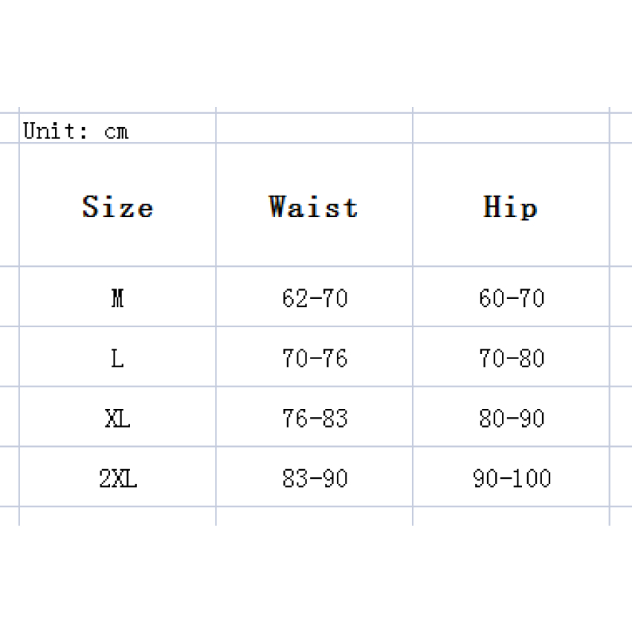The image size is (632, 632).
Task: Click waist value 62-70
Action: coord(315,297)
